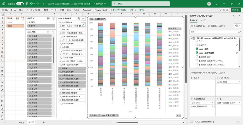
Task: Check the 日付 field checkbox
Action: [196, 41]
